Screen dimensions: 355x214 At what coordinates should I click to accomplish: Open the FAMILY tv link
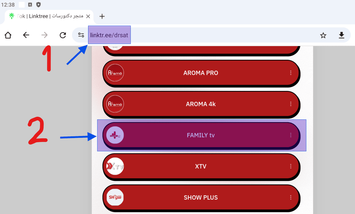tap(201, 135)
